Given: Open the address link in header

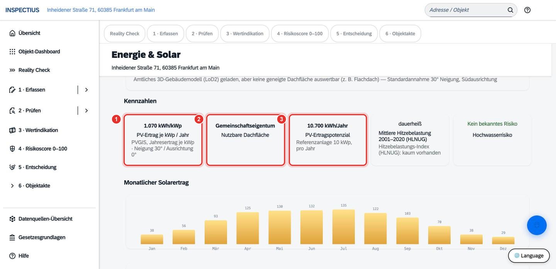Looking at the screenshot, I should 101,10.
